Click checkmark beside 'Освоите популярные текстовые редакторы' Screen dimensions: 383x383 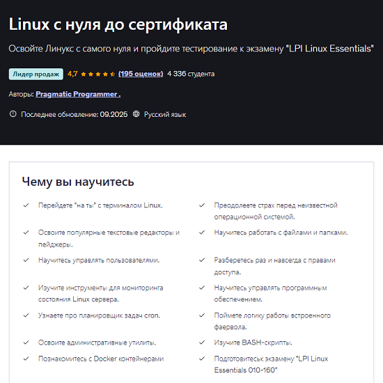pyautogui.click(x=26, y=233)
